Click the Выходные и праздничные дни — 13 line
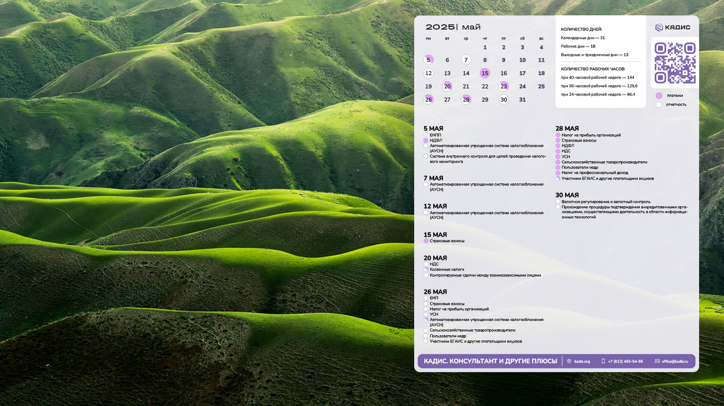 (x=594, y=54)
